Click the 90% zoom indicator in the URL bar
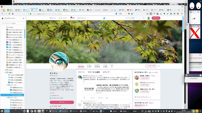 pyautogui.click(x=120, y=14)
